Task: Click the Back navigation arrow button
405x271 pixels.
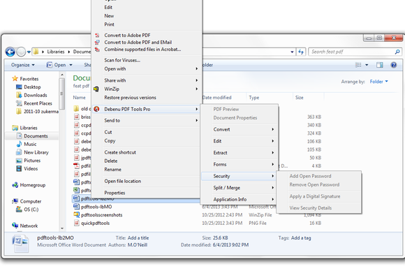Action: 10,52
